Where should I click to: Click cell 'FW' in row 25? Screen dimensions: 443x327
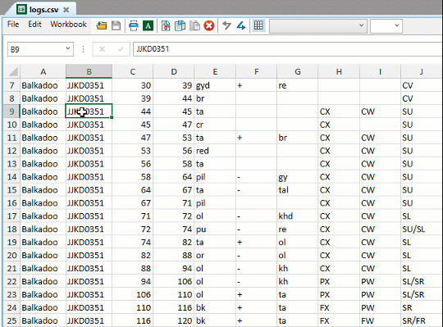point(380,320)
